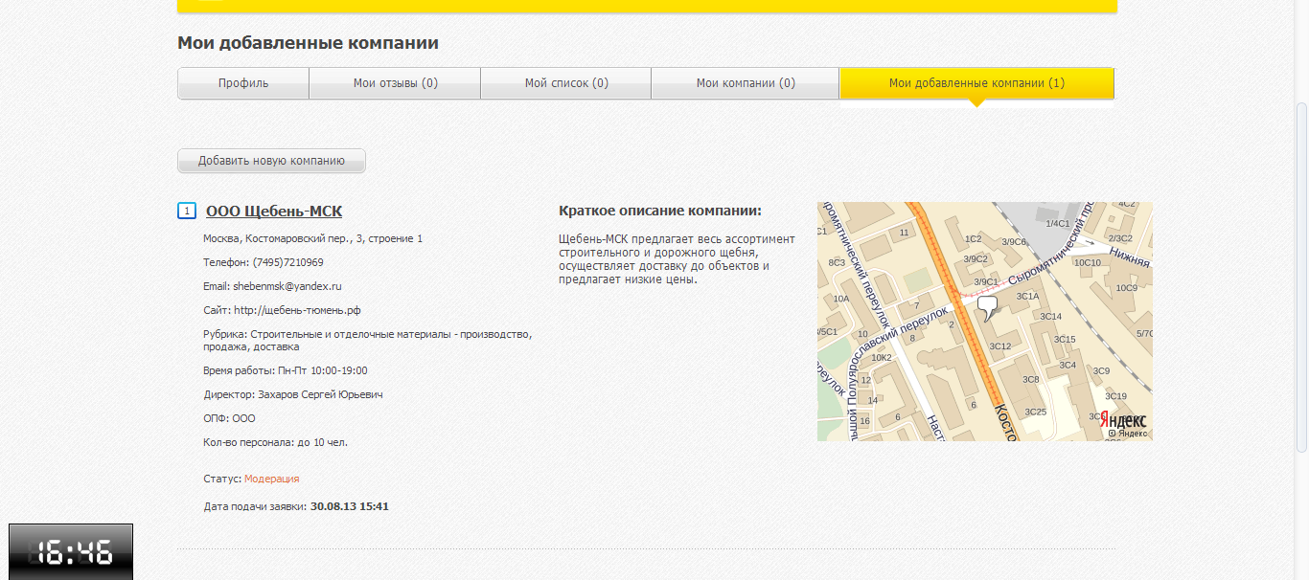The image size is (1309, 580).
Task: Click the Краткое описание компании heading
Action: [x=660, y=211]
